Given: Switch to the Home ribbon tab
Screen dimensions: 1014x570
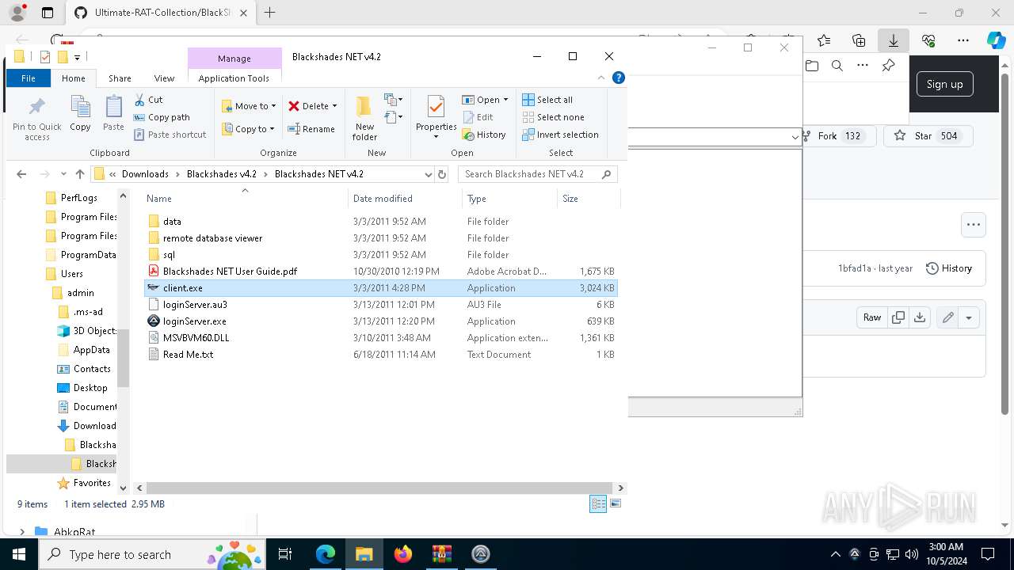Looking at the screenshot, I should [74, 78].
